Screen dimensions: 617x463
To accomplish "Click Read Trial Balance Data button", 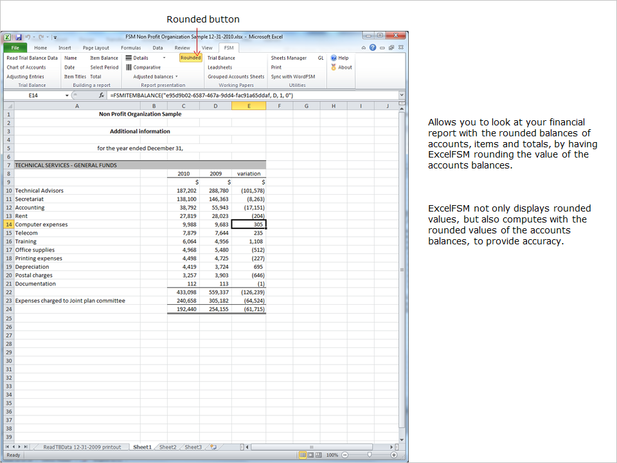I will pyautogui.click(x=31, y=58).
